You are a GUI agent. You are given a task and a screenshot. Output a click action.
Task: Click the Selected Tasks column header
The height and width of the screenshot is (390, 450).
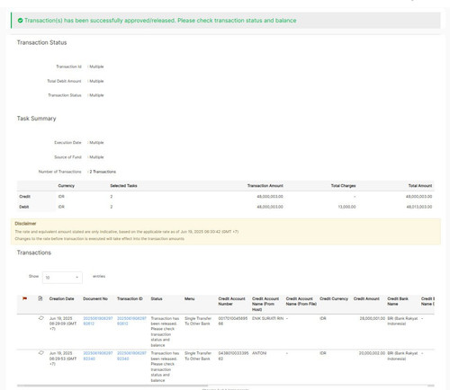coord(123,186)
